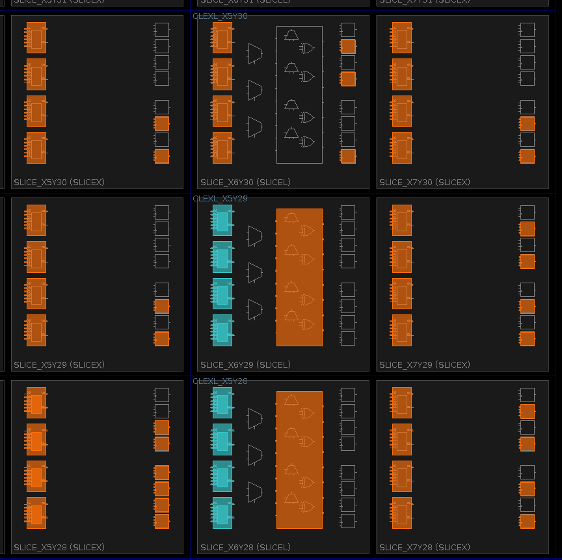The width and height of the screenshot is (562, 560).
Task: Click the SLICE_X5Y29 (SLICEX) label
Action: 59,365
